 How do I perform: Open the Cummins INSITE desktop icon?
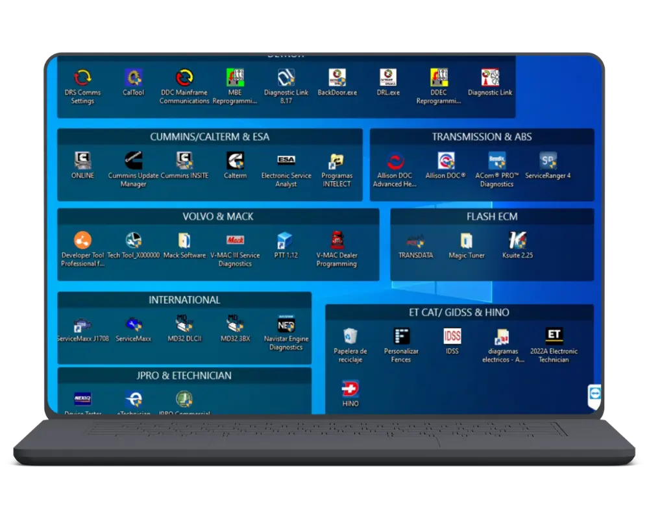click(184, 161)
